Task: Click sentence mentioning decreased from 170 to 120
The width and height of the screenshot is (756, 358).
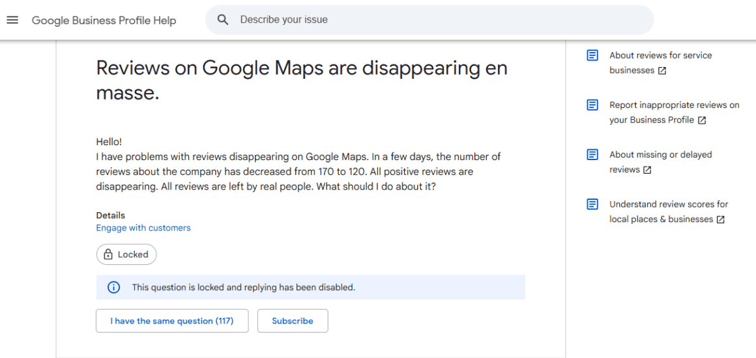Action: click(298, 164)
